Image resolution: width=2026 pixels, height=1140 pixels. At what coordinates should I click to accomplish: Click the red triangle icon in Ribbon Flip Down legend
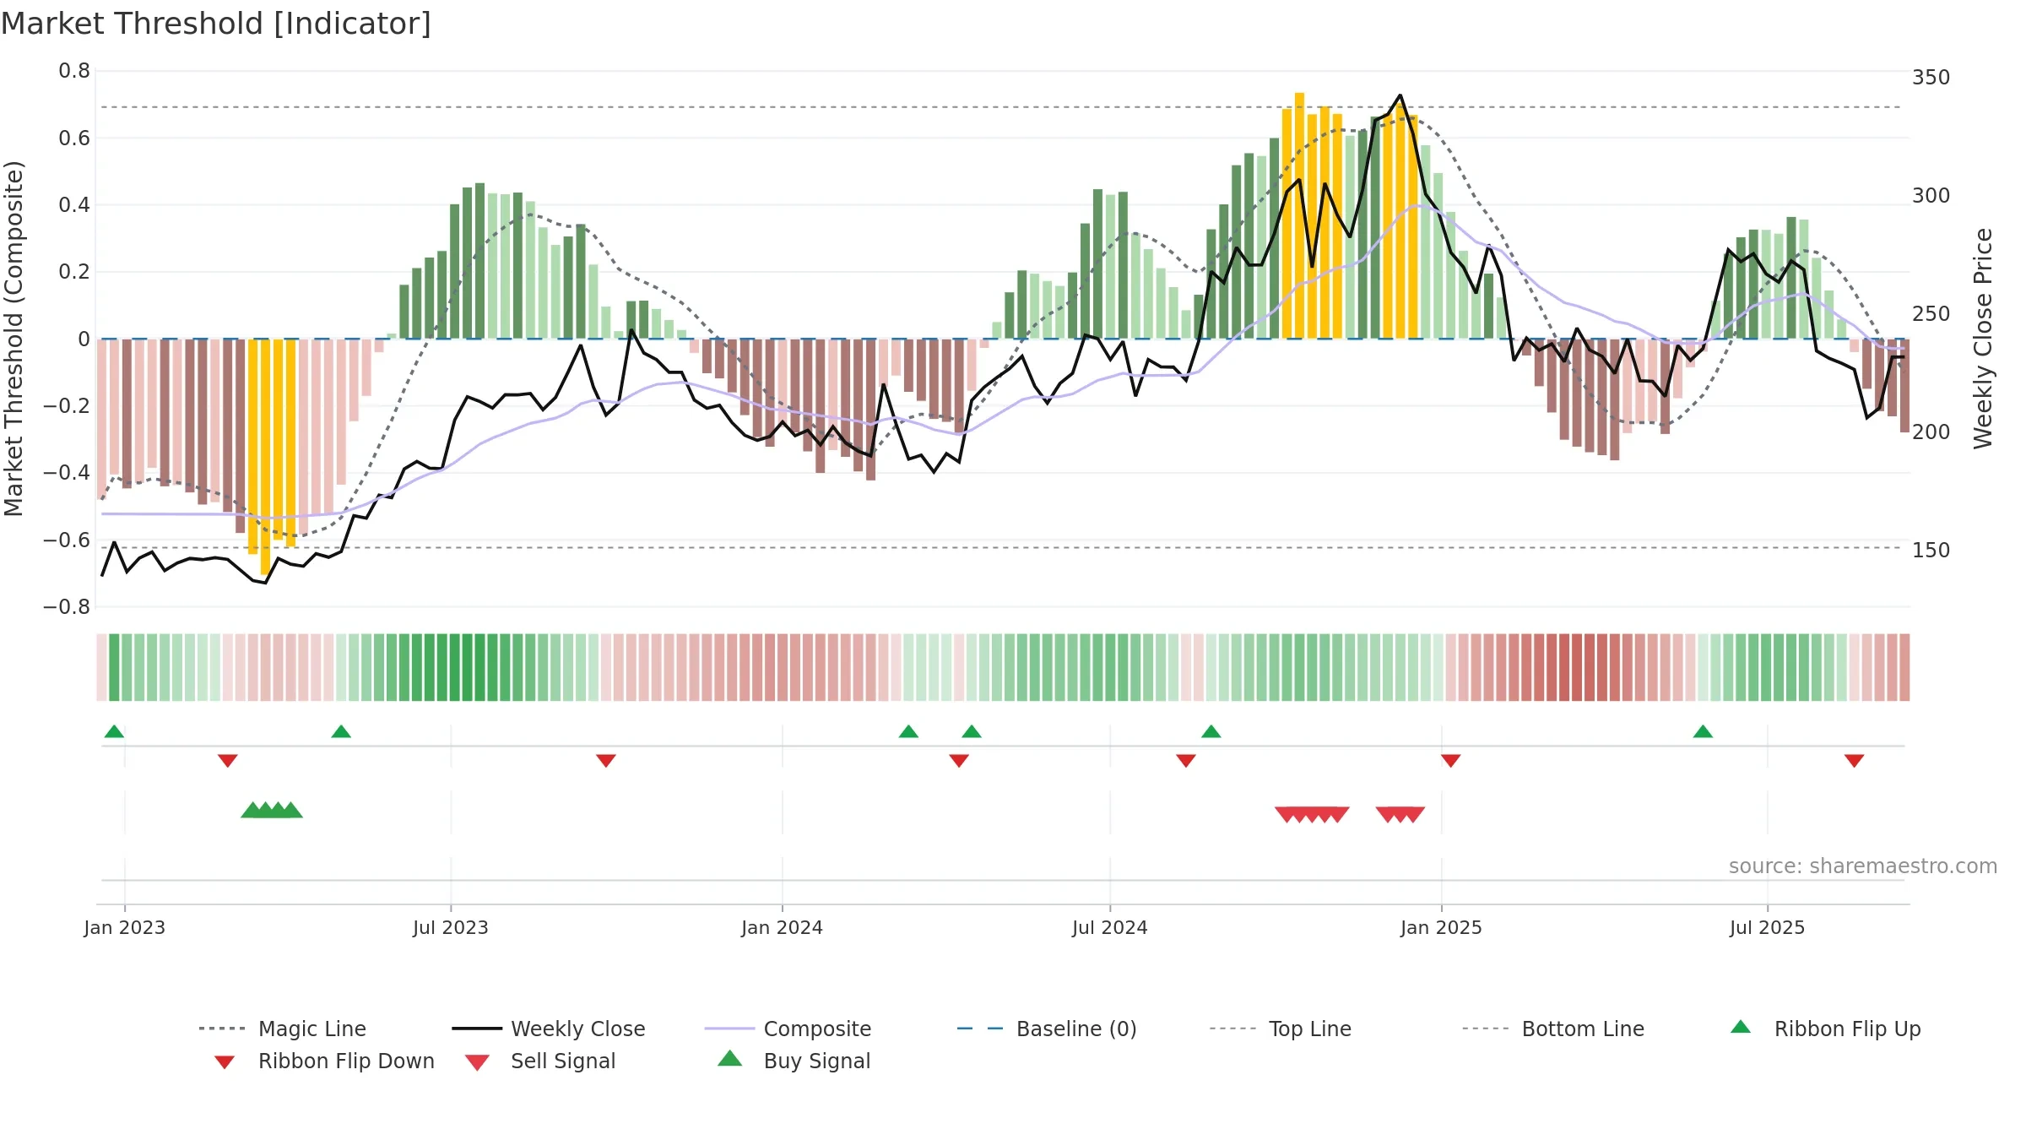click(x=225, y=1062)
